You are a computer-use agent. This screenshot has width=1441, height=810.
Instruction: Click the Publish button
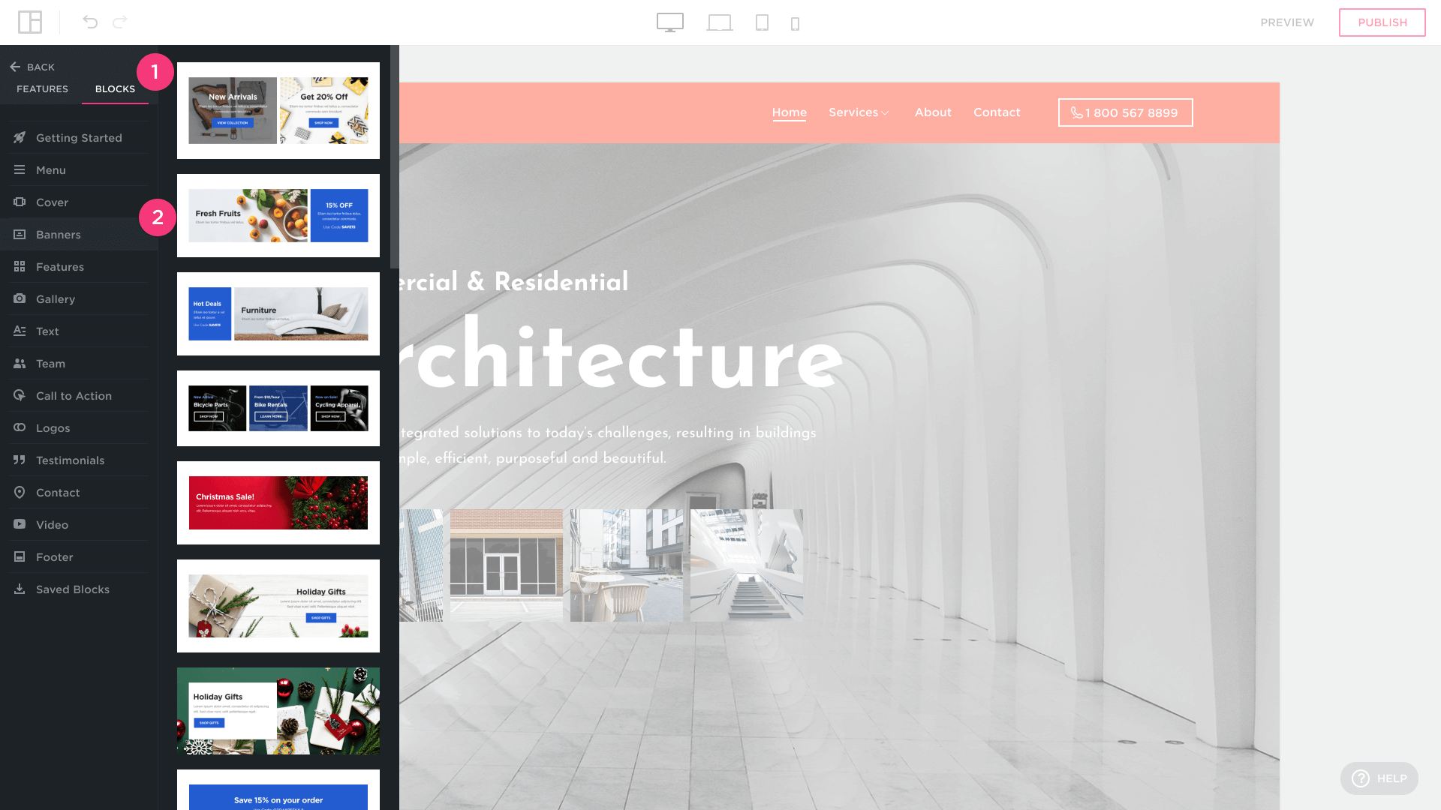pos(1382,22)
